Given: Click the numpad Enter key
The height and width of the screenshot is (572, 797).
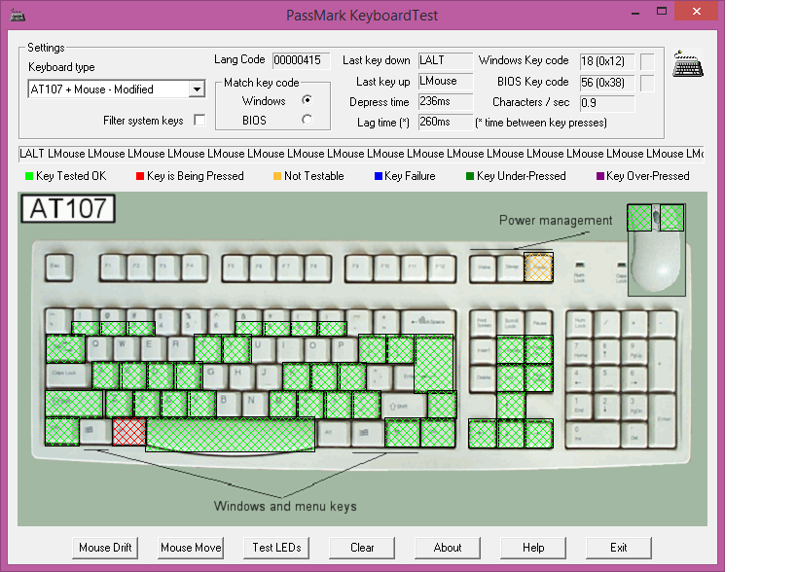Looking at the screenshot, I should 664,420.
